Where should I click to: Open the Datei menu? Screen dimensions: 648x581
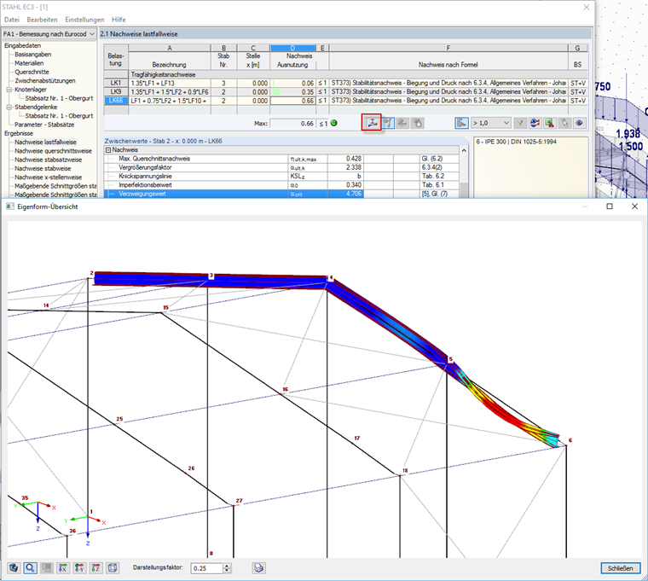click(x=12, y=20)
